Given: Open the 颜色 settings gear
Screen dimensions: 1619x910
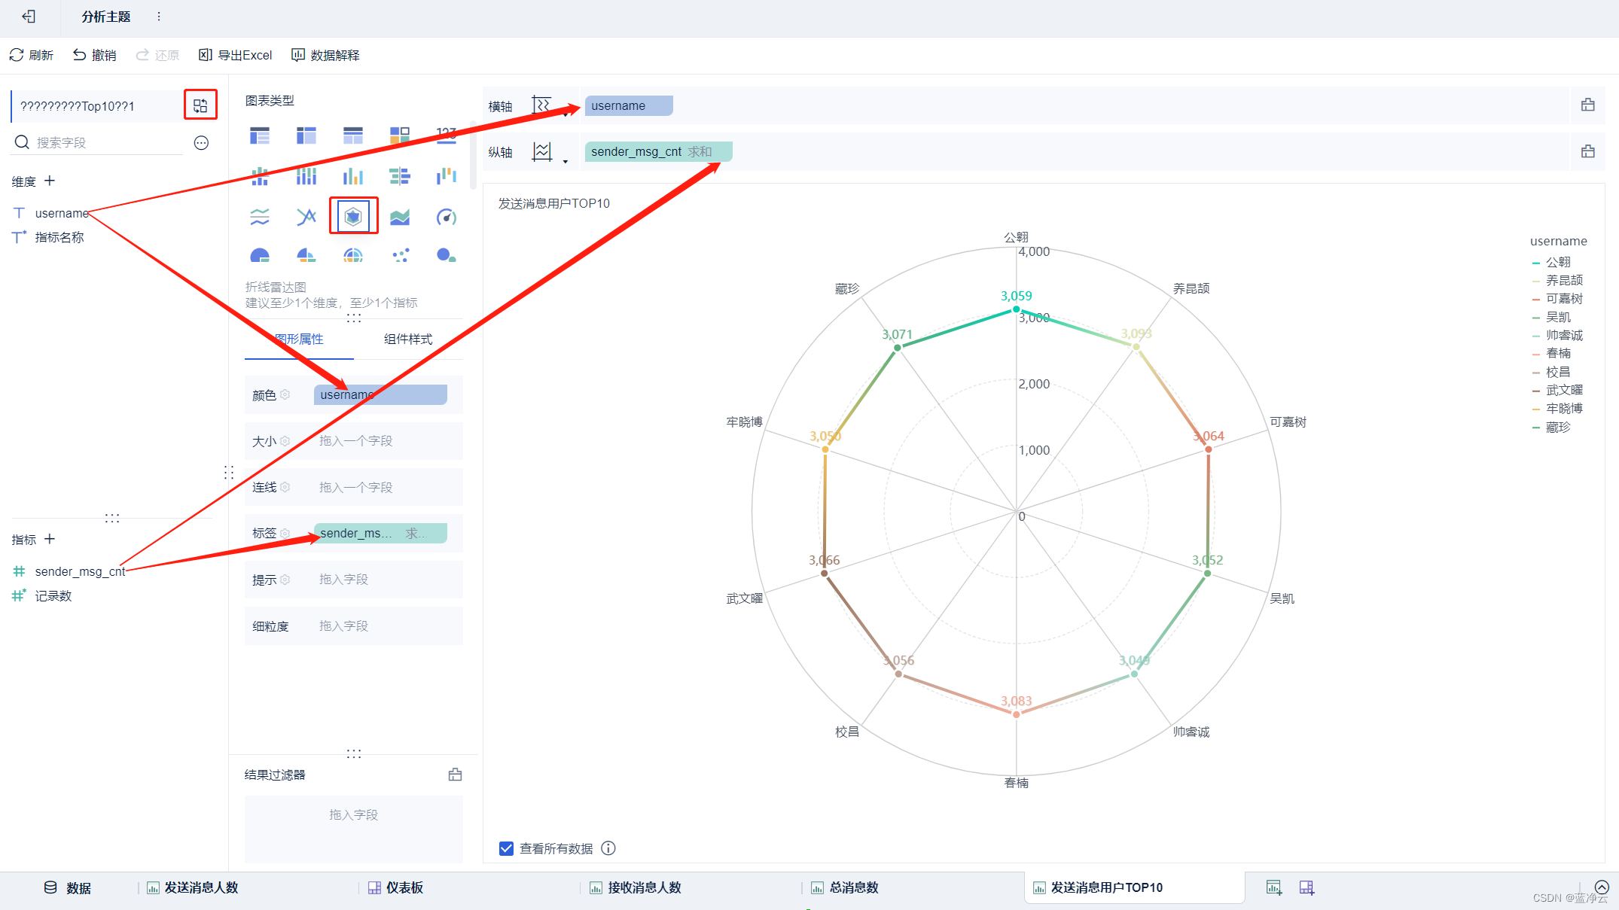Looking at the screenshot, I should click(285, 394).
